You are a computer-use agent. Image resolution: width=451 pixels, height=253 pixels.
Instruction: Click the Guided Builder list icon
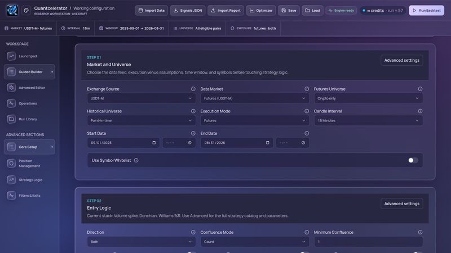tap(11, 72)
